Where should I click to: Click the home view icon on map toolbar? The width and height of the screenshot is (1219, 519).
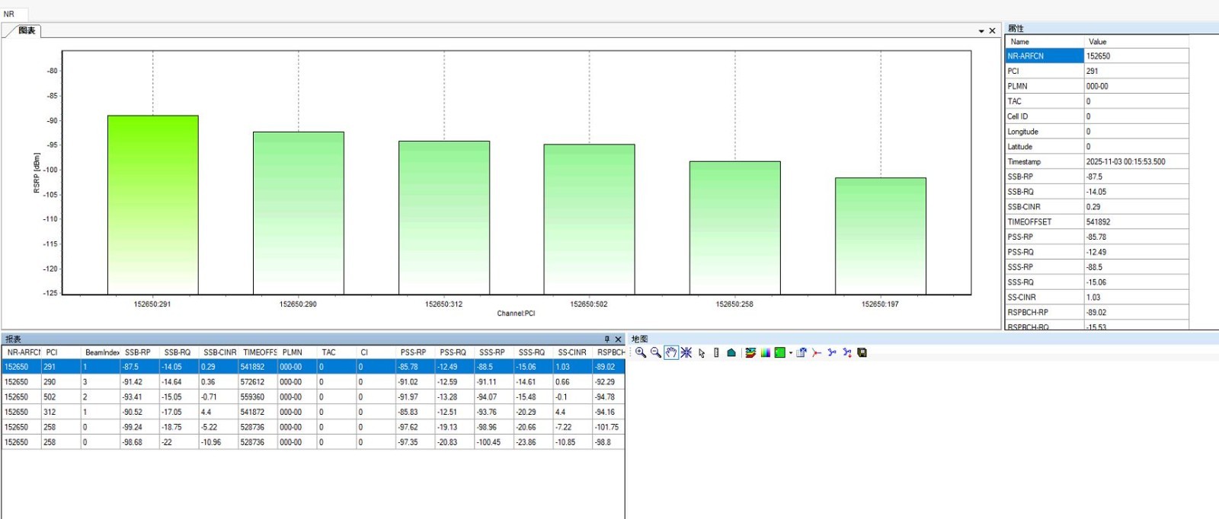tap(731, 352)
